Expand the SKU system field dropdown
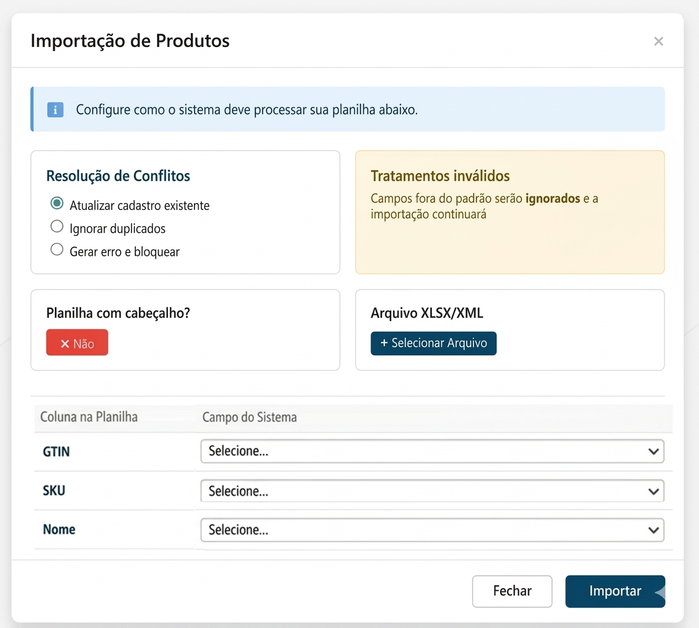 (x=432, y=491)
